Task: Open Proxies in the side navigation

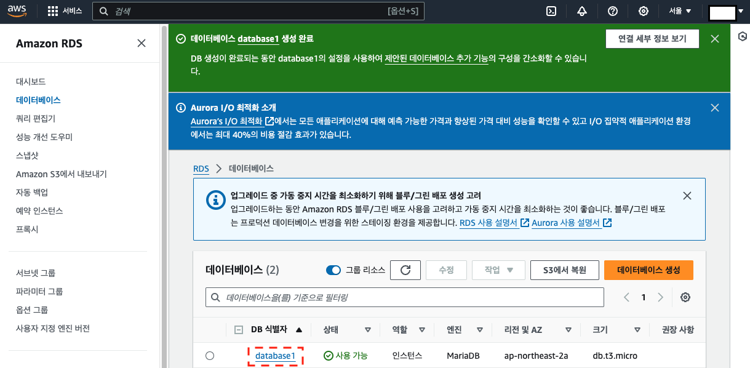Action: pyautogui.click(x=27, y=229)
